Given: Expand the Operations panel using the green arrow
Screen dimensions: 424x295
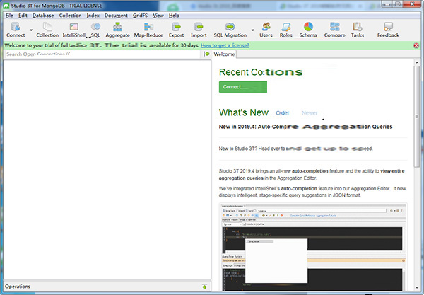Looking at the screenshot, I should coord(204,287).
